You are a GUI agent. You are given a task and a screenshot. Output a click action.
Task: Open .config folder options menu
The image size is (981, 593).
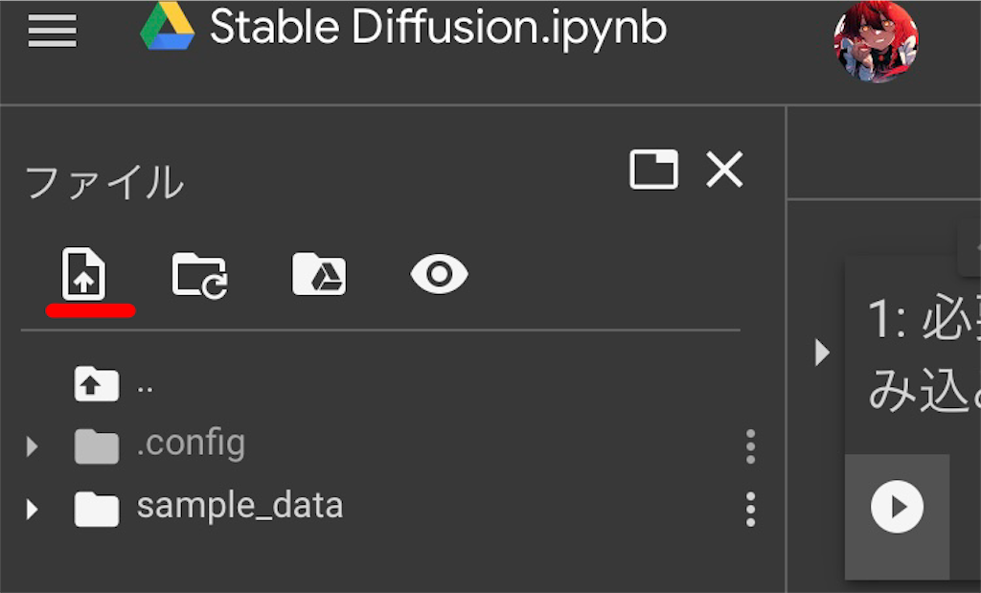(750, 445)
